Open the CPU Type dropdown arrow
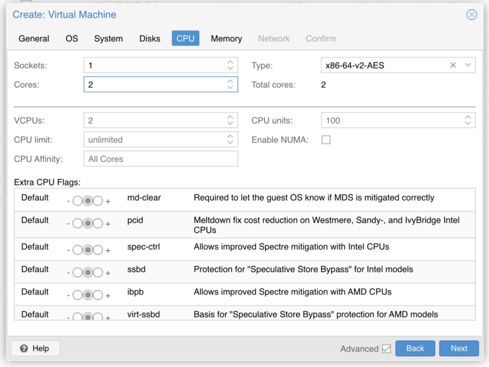 [x=467, y=65]
